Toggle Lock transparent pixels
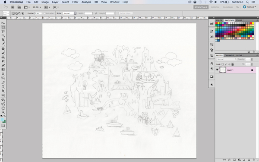 (222, 64)
